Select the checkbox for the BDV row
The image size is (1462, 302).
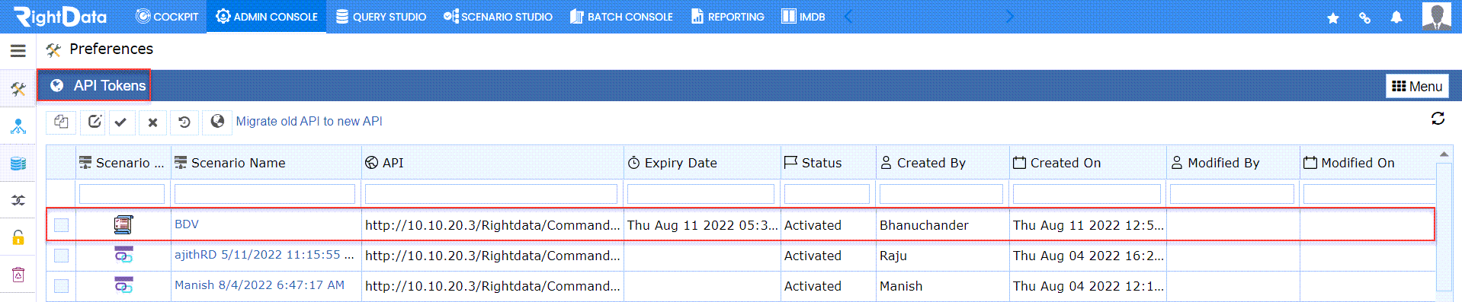(x=62, y=225)
